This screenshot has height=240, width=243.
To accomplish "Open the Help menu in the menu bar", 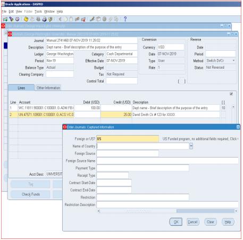I will click(x=60, y=12).
